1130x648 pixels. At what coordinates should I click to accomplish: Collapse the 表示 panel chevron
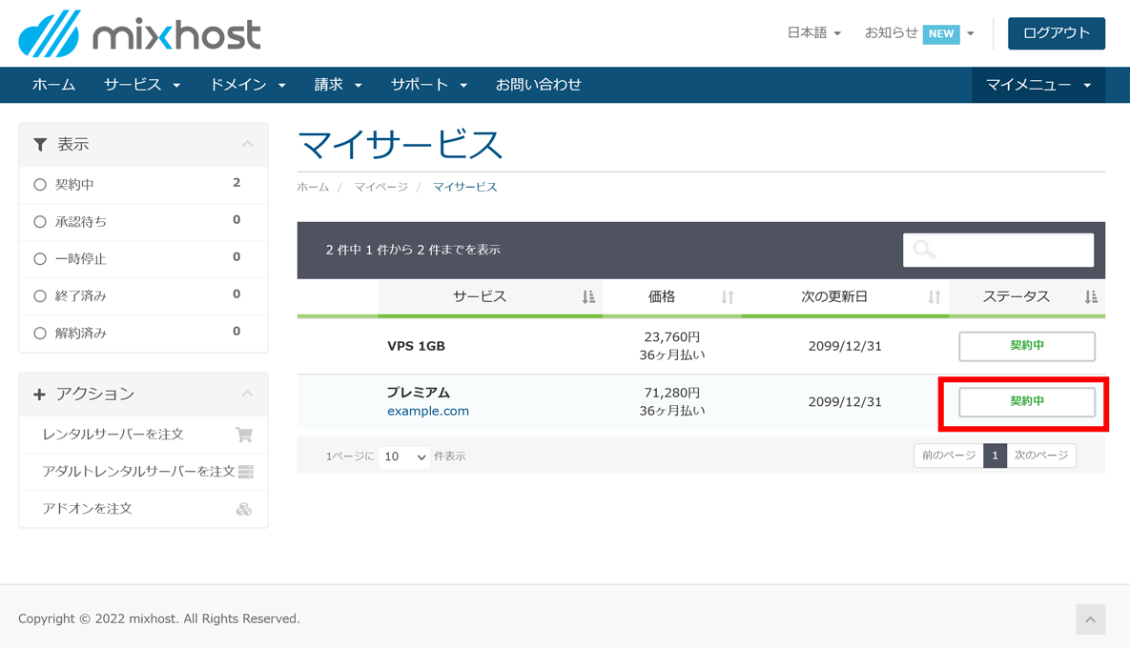(247, 144)
